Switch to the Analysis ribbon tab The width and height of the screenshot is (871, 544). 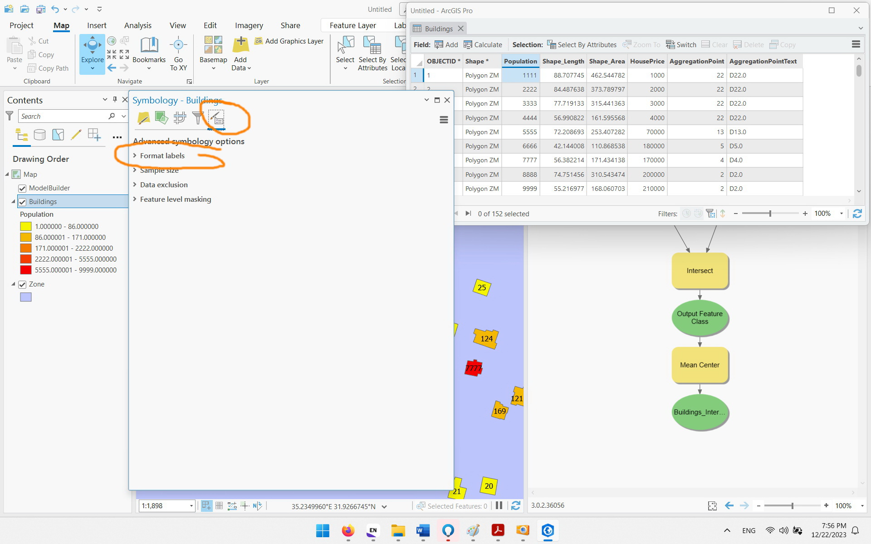(137, 25)
